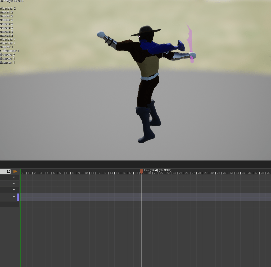This screenshot has height=267, width=271.
Task: Select the purple curve line in the track
Action: click(x=79, y=197)
